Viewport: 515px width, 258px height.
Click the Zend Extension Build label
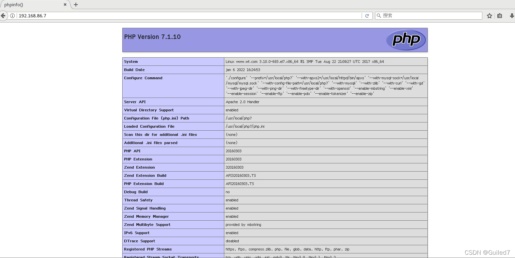click(x=145, y=175)
